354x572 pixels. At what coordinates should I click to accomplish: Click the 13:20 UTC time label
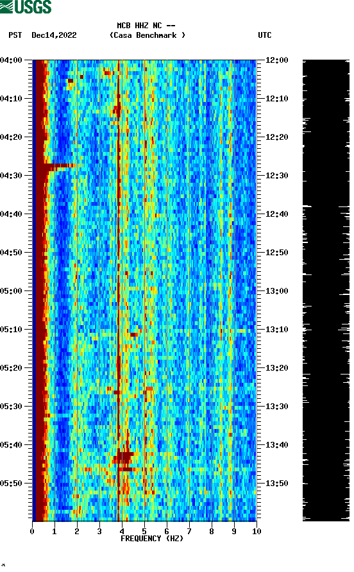[x=276, y=368]
